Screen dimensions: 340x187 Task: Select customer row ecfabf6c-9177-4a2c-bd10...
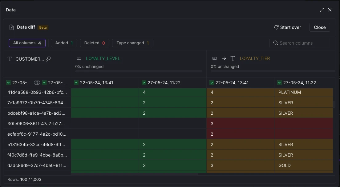pos(37,134)
